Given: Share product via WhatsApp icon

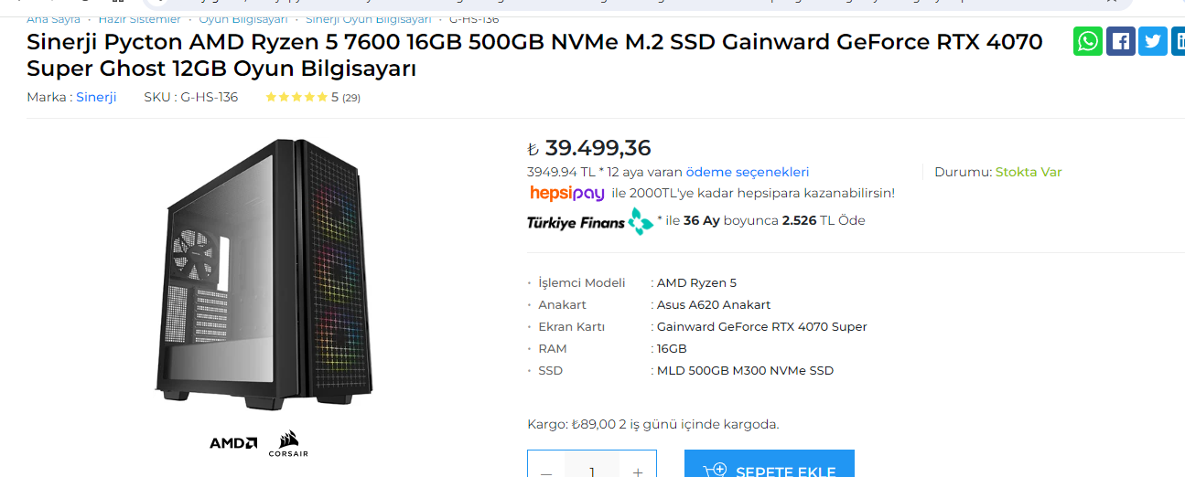Looking at the screenshot, I should pos(1088,41).
